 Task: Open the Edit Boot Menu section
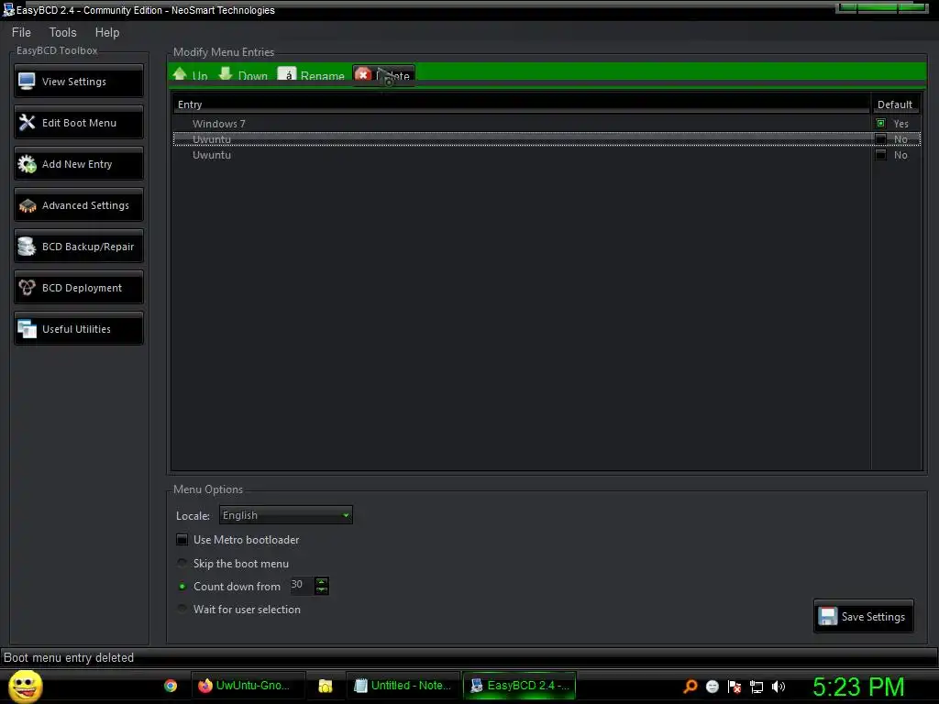tap(79, 123)
